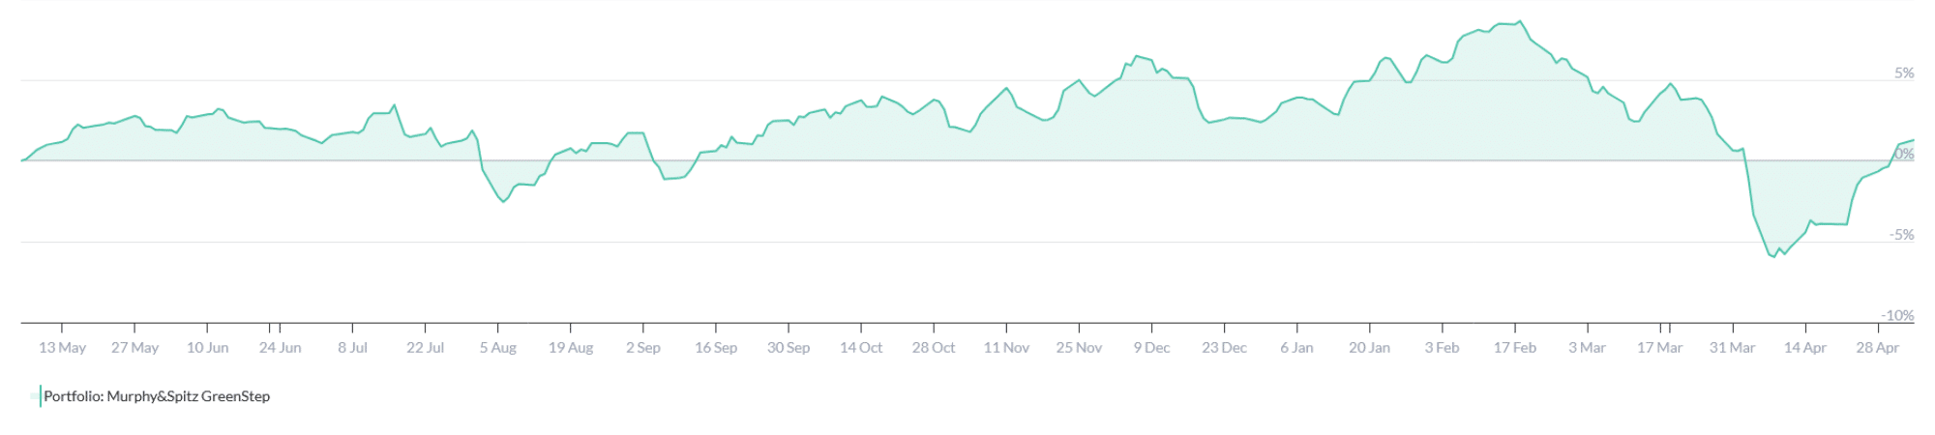
Task: Click the -5% y-axis label
Action: [x=1901, y=235]
